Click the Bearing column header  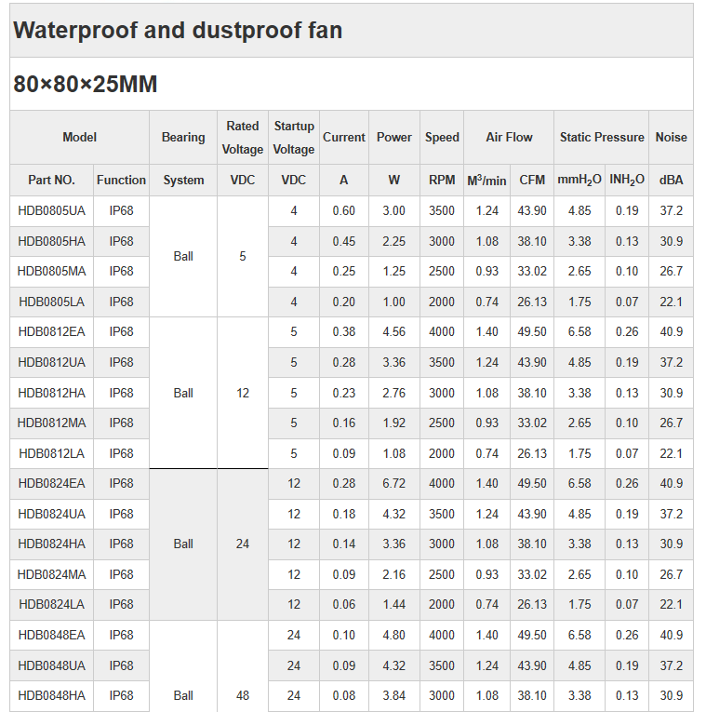pyautogui.click(x=183, y=137)
